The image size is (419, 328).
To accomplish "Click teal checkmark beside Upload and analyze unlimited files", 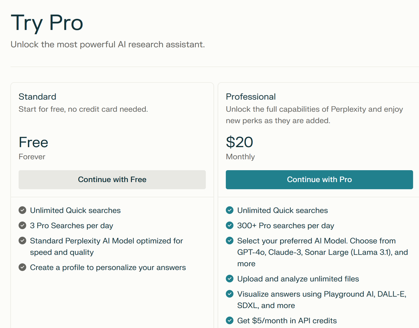I will [x=230, y=279].
